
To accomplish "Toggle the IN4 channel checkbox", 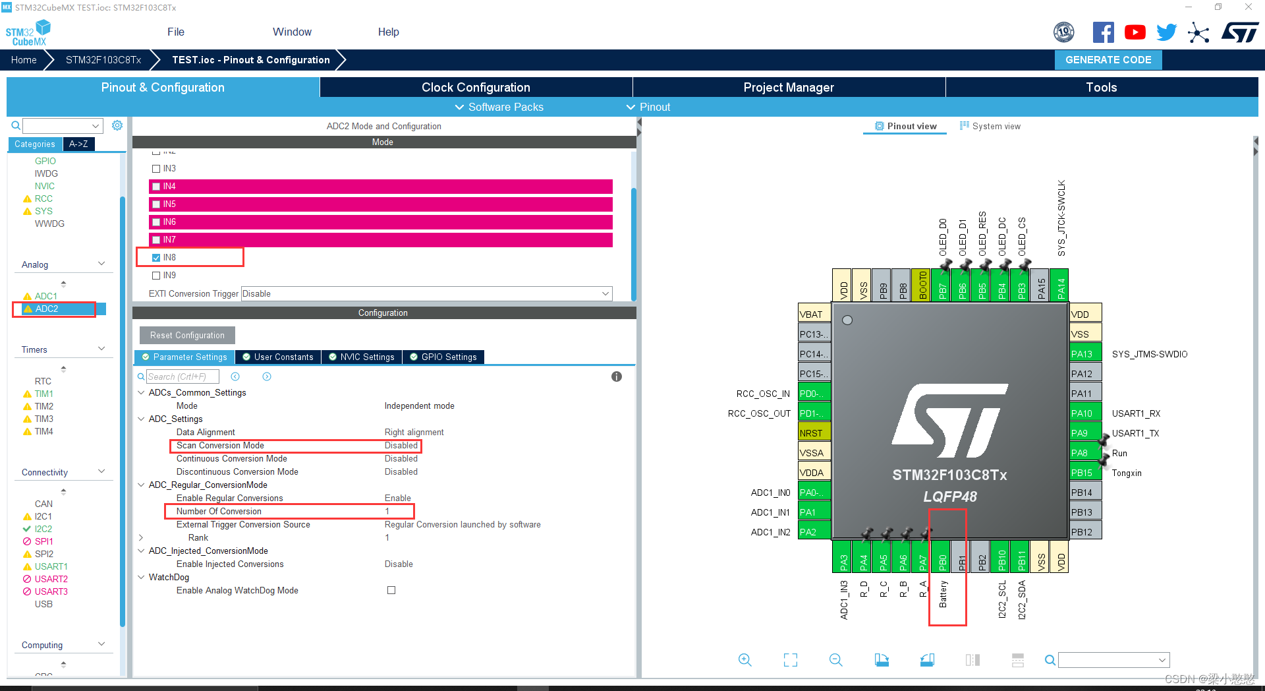I will point(156,187).
